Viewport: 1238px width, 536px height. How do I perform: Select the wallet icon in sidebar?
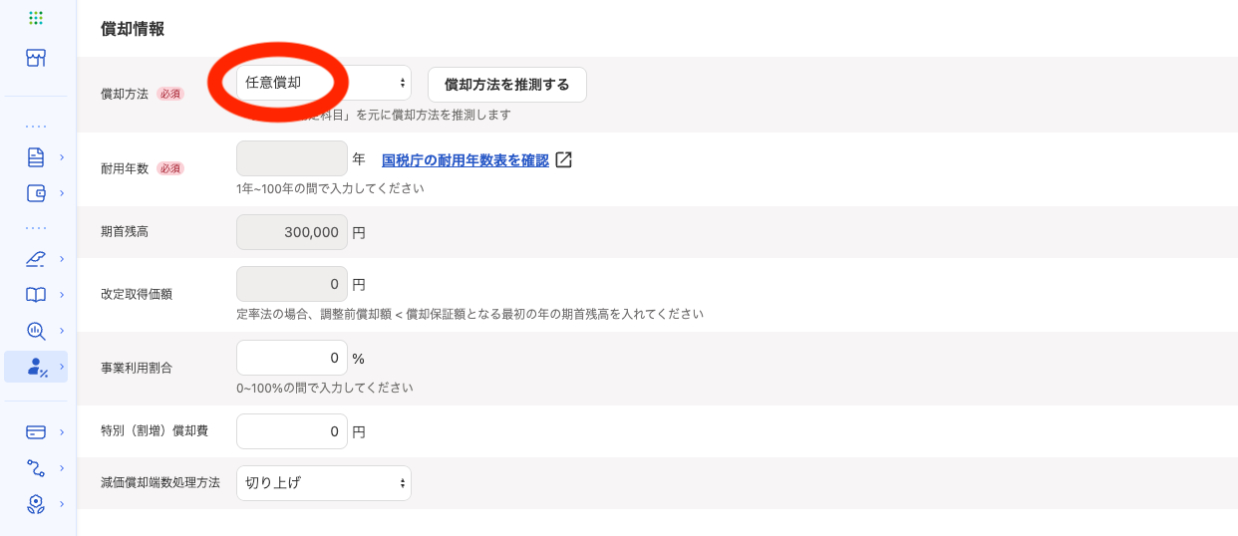pos(36,193)
